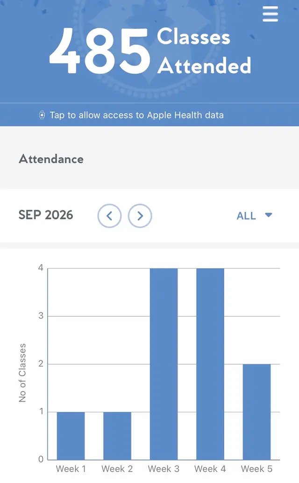Viewport: 299px width, 483px height.
Task: Open the hamburger menu icon
Action: click(x=270, y=14)
